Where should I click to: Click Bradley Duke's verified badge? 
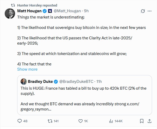56,82
